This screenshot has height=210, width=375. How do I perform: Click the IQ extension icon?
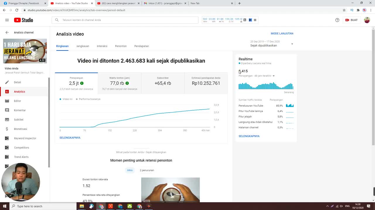pyautogui.click(x=352, y=10)
